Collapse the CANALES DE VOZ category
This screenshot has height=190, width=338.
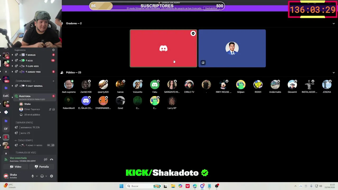coord(26,153)
